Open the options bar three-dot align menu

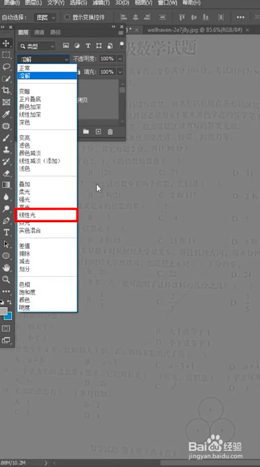click(240, 17)
